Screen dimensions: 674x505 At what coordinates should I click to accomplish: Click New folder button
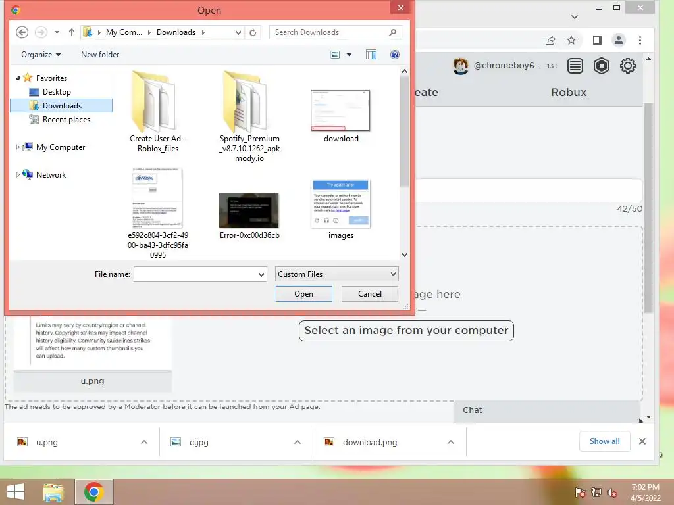(100, 55)
